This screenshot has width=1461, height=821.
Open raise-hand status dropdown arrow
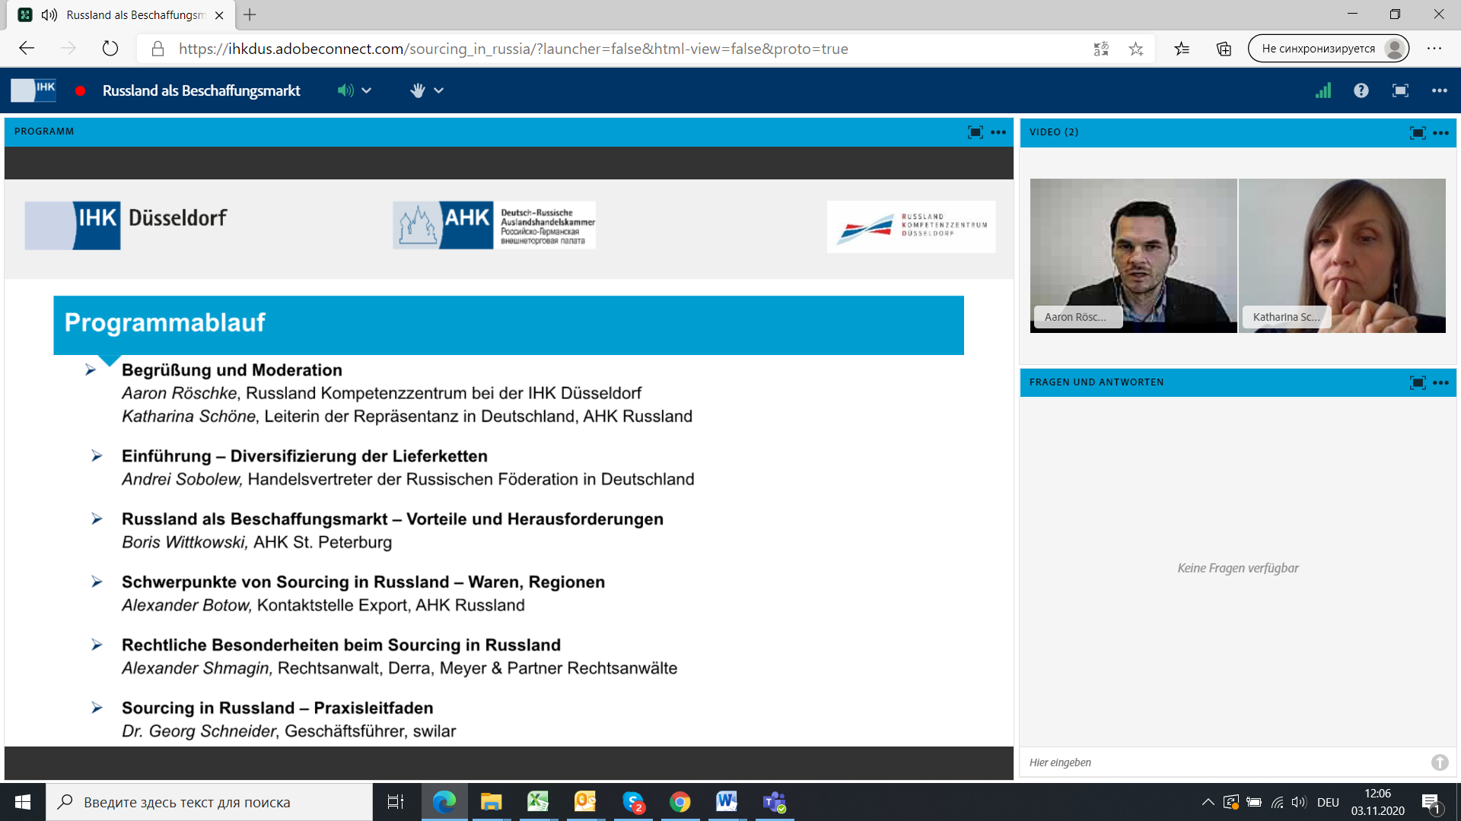[439, 90]
